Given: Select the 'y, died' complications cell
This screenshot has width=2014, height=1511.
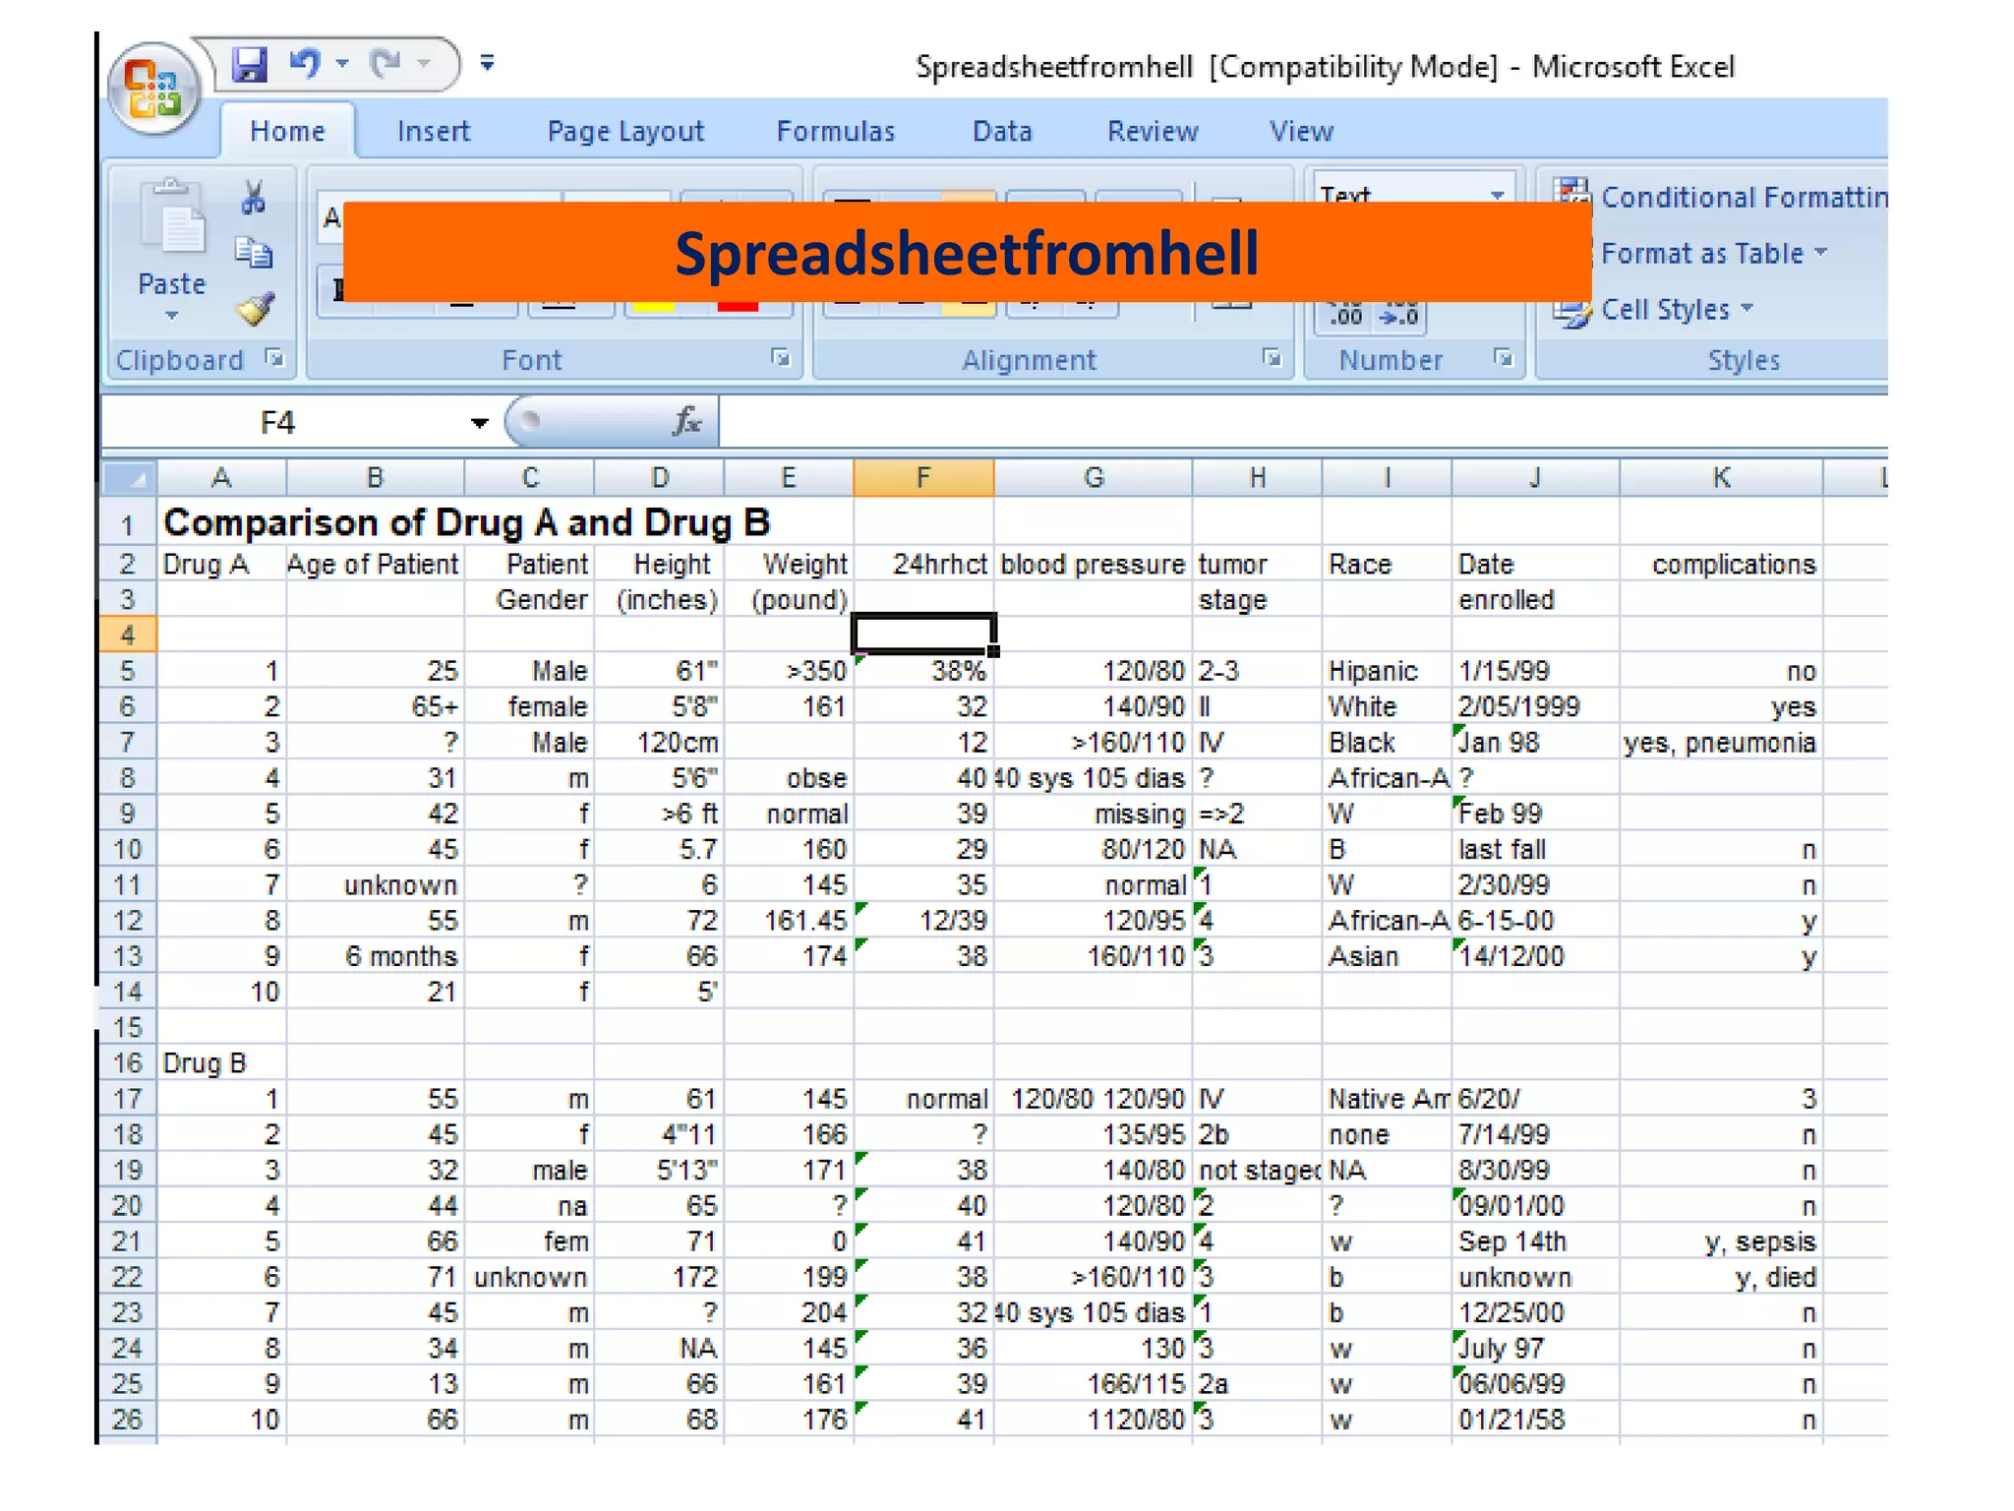Looking at the screenshot, I should 1721,1277.
